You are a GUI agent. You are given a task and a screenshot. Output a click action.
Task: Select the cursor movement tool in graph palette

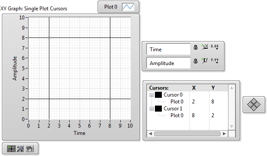click(x=11, y=149)
